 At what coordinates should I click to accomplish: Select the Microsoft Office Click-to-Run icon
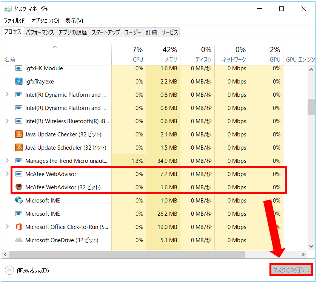click(19, 227)
